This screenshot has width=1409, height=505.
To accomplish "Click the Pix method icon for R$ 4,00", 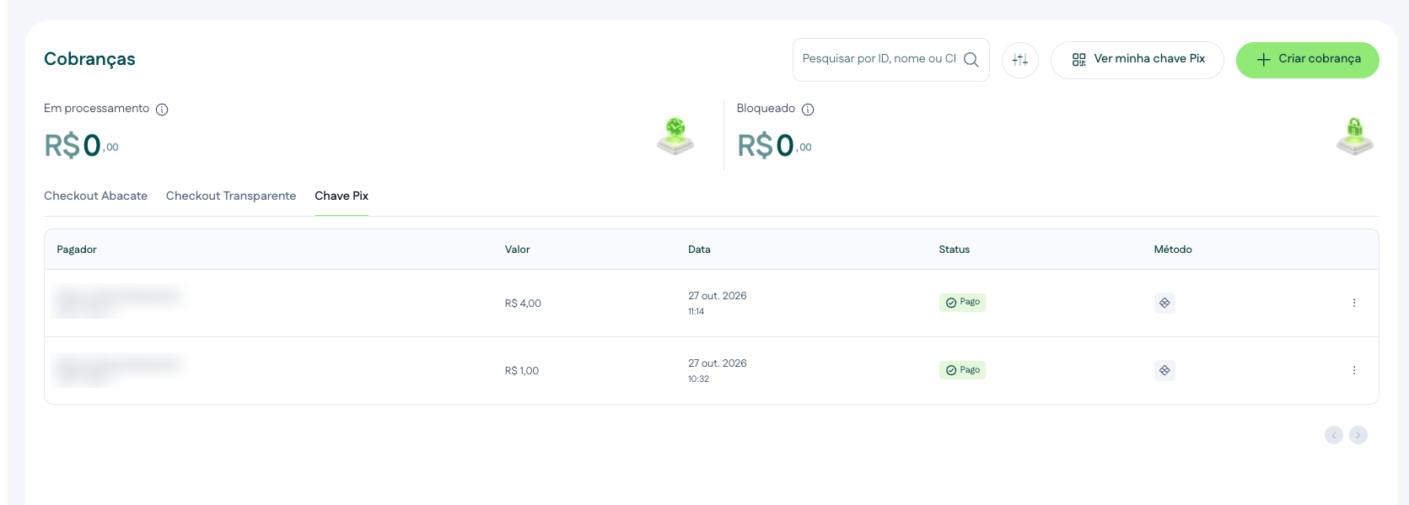I will [1164, 303].
